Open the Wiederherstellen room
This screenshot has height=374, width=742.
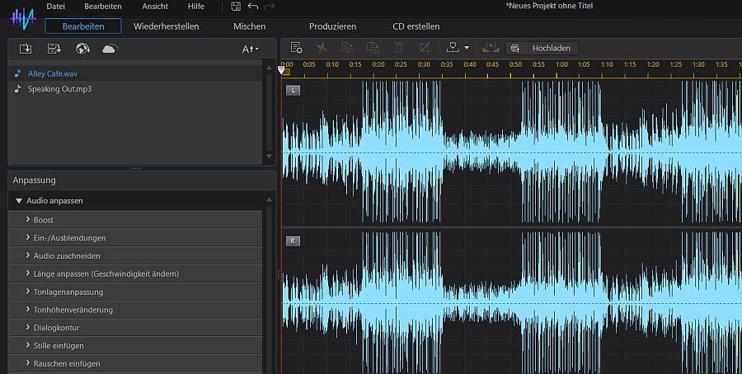(x=166, y=26)
